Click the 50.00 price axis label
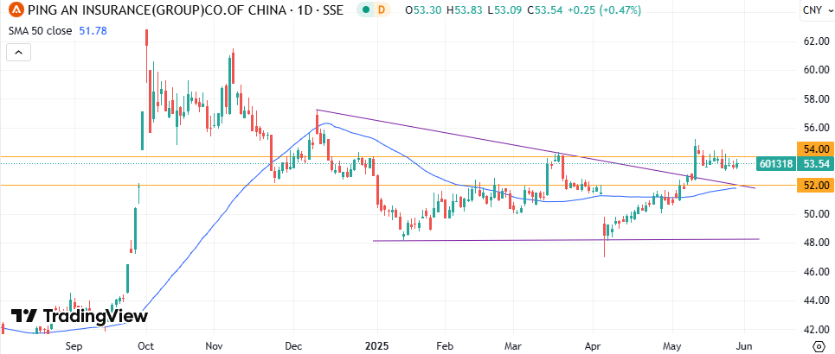 click(816, 214)
